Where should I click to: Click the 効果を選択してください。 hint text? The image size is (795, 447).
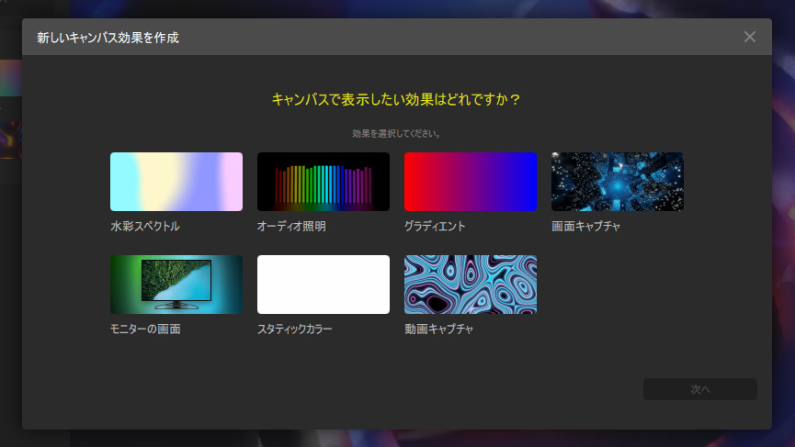(x=396, y=134)
